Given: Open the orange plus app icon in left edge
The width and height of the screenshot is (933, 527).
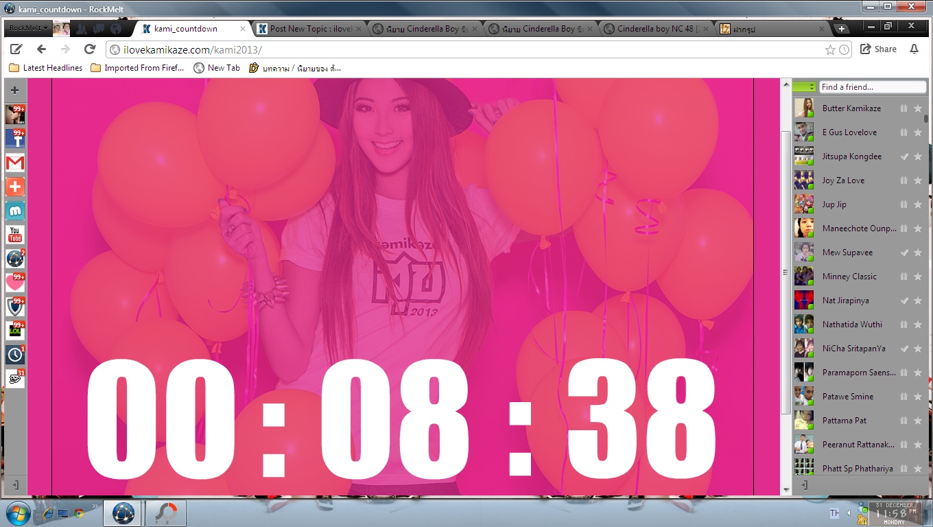Looking at the screenshot, I should 15,187.
